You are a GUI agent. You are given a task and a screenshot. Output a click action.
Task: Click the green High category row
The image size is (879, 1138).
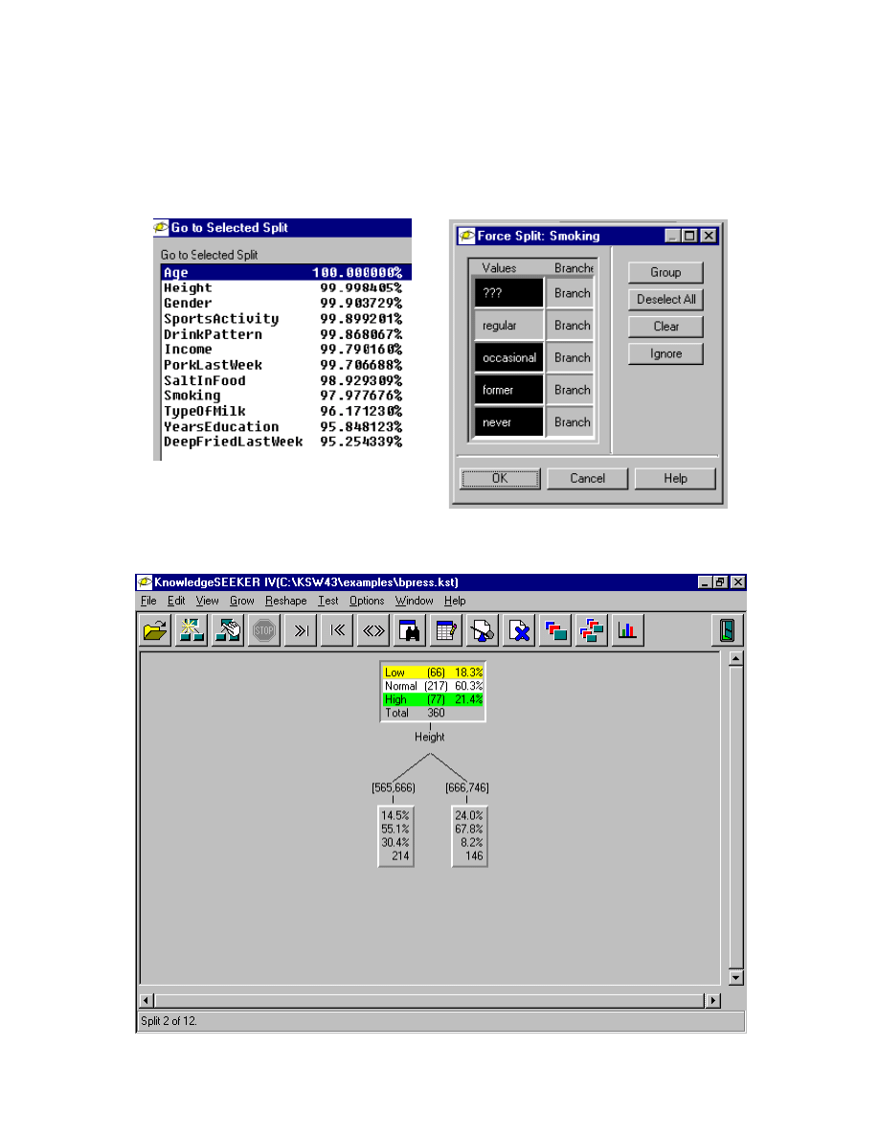click(433, 700)
